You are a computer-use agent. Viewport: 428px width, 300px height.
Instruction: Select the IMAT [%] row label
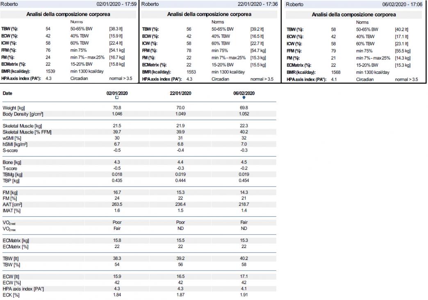pyautogui.click(x=12, y=210)
